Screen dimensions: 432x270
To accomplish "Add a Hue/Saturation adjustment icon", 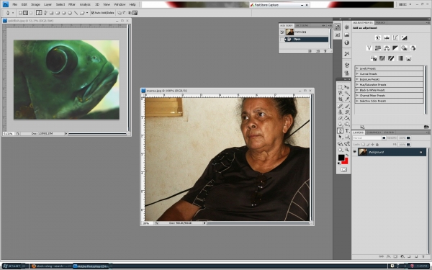I will (x=378, y=48).
